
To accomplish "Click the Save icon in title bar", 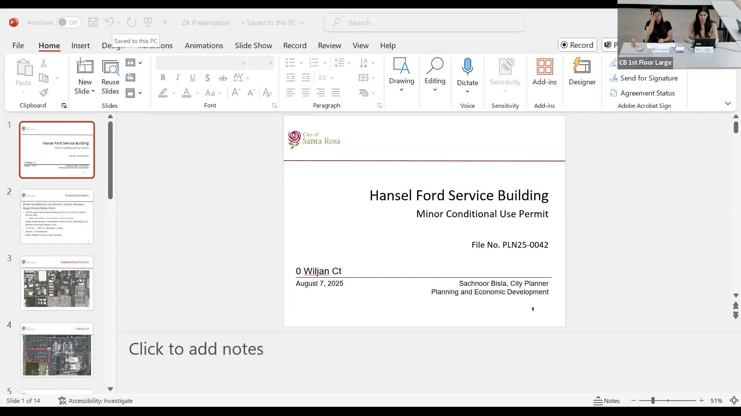I will (93, 22).
